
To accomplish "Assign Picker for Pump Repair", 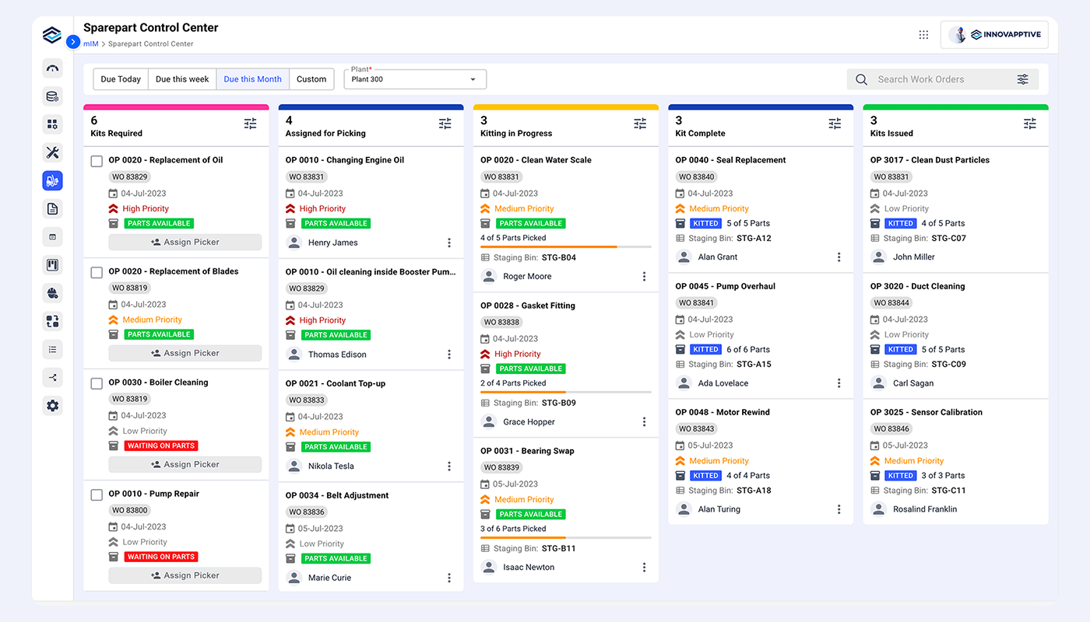I will pyautogui.click(x=185, y=575).
